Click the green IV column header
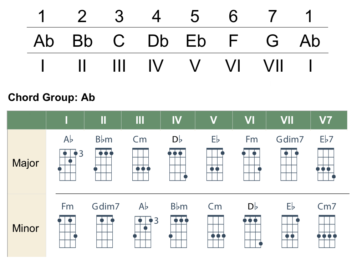352x264 pixels. (177, 120)
